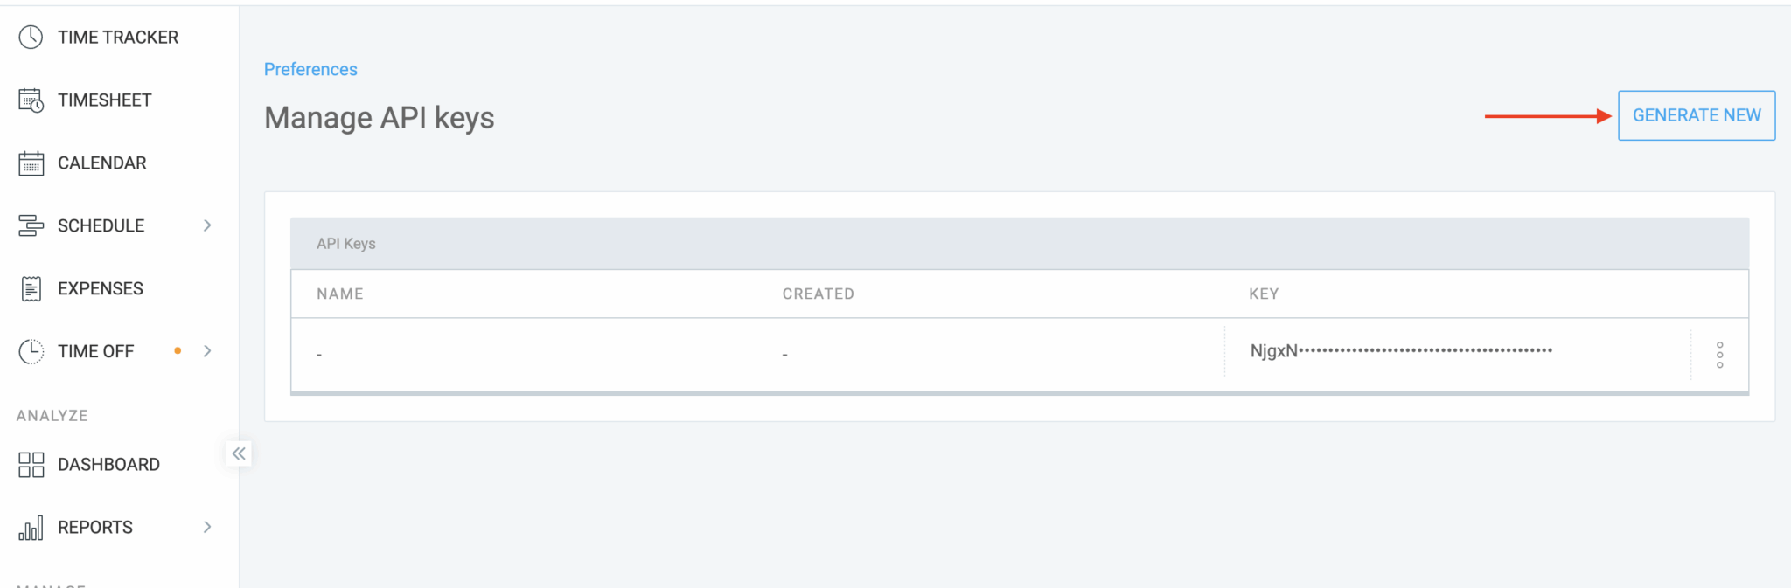Viewport: 1791px width, 588px height.
Task: Select the Expenses receipt icon
Action: point(31,288)
